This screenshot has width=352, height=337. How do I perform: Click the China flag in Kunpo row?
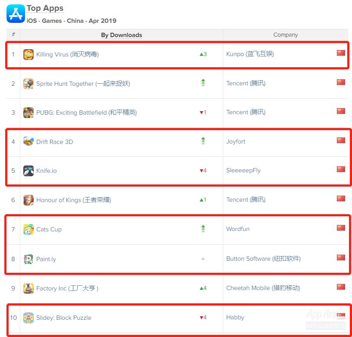[x=341, y=53]
